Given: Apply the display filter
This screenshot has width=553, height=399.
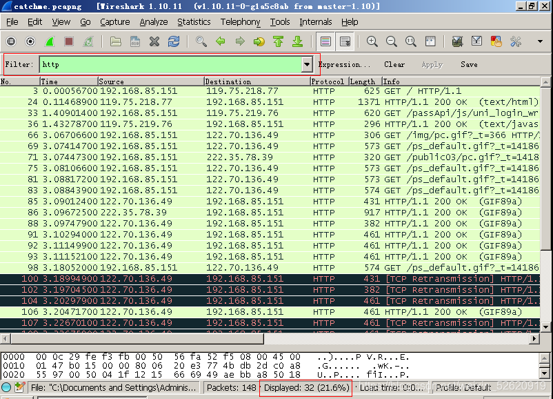Looking at the screenshot, I should [x=432, y=65].
